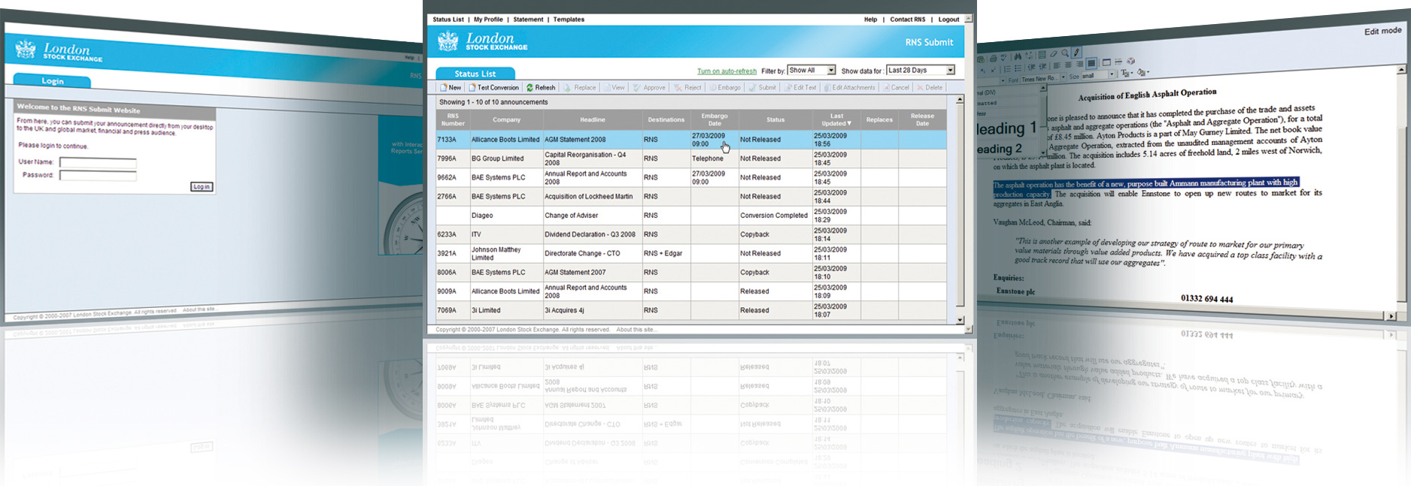Click the Help link in the top menu
This screenshot has width=1411, height=486.
[x=870, y=20]
